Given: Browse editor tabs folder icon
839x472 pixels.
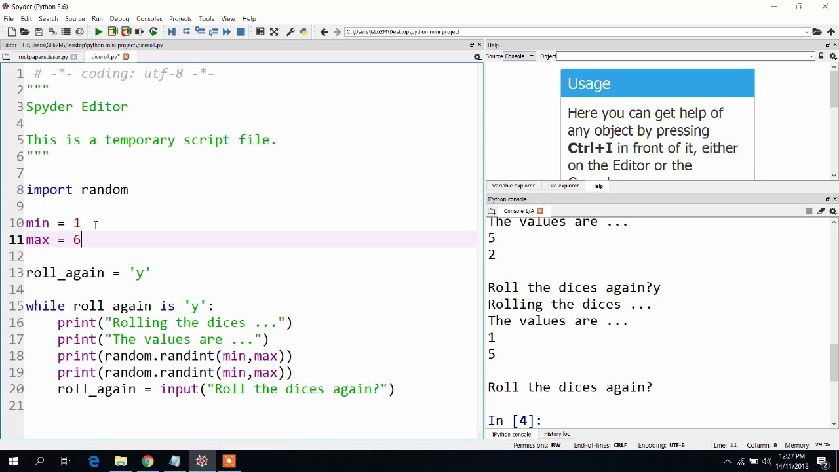Looking at the screenshot, I should coord(6,57).
